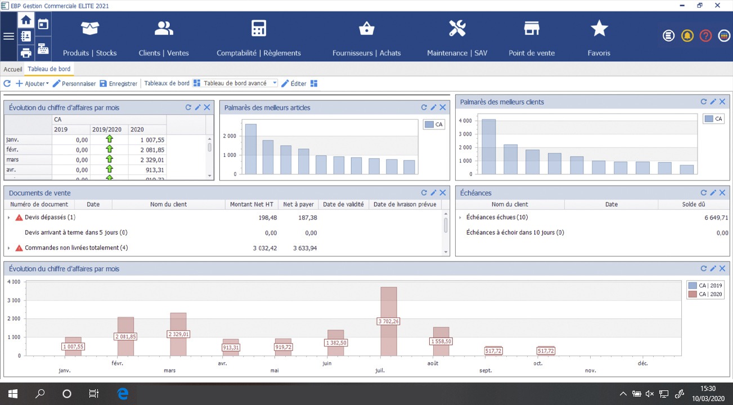
Task: Edit Documents de vente widget
Action: (434, 193)
